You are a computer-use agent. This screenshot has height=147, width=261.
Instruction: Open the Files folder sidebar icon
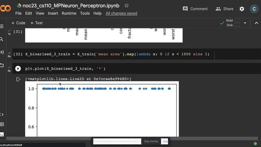(2, 65)
